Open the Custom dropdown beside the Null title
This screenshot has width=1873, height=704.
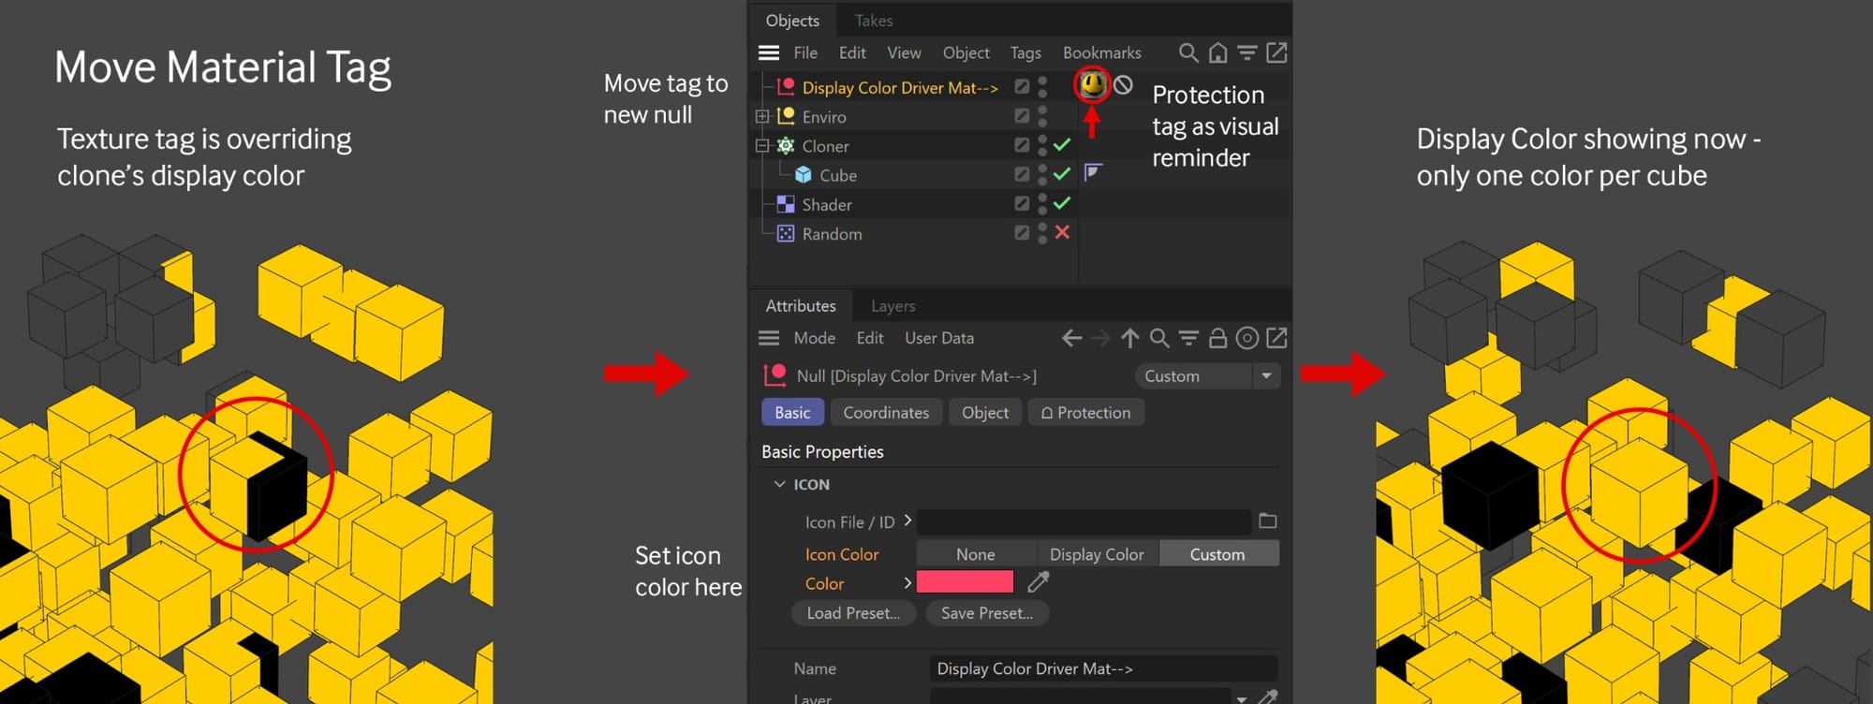[1206, 375]
